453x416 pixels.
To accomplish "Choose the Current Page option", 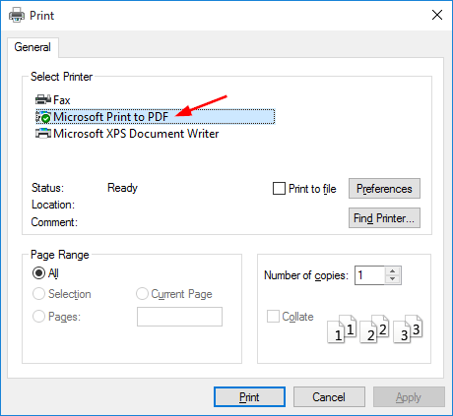I will 142,294.
